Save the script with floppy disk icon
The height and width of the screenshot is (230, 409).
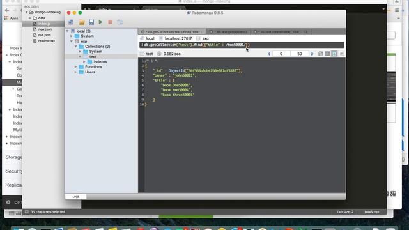91,22
